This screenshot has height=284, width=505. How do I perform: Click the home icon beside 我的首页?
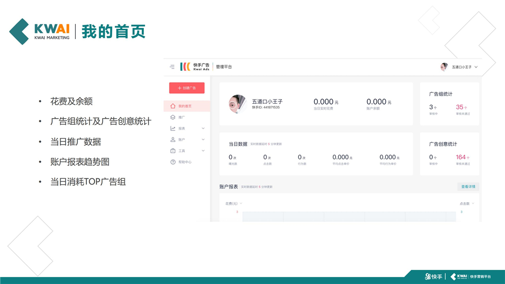coord(173,106)
